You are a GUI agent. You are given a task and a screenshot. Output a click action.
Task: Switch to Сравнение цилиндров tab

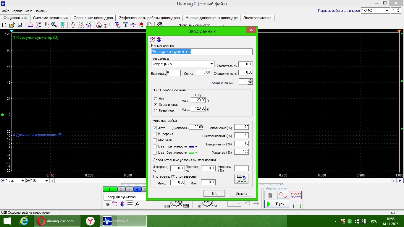93,18
